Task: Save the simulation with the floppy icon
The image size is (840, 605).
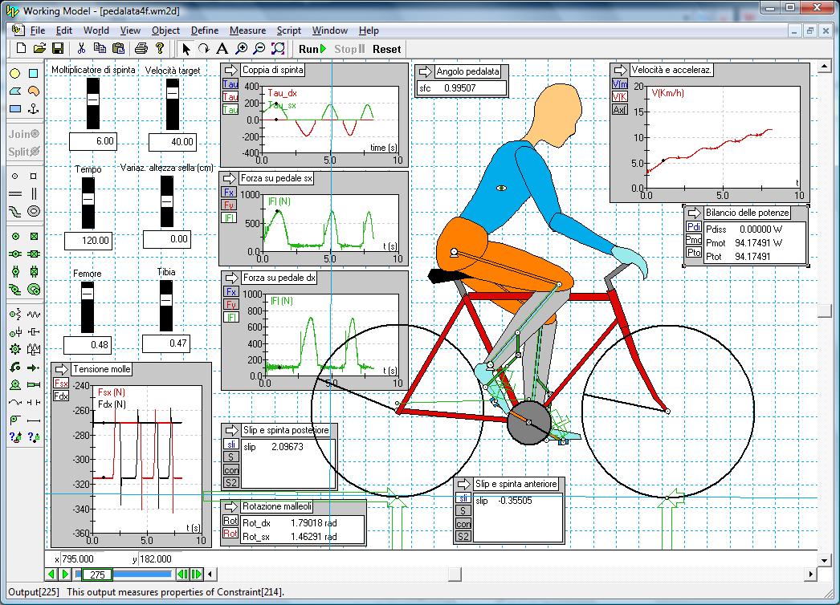Action: pos(58,49)
